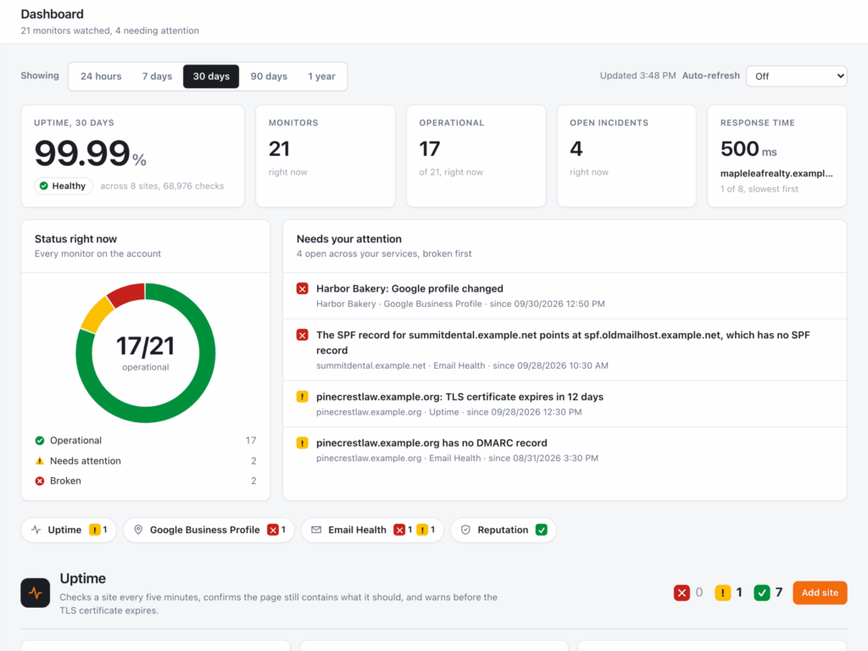
Task: Open the Reputation category chip
Action: pyautogui.click(x=504, y=530)
